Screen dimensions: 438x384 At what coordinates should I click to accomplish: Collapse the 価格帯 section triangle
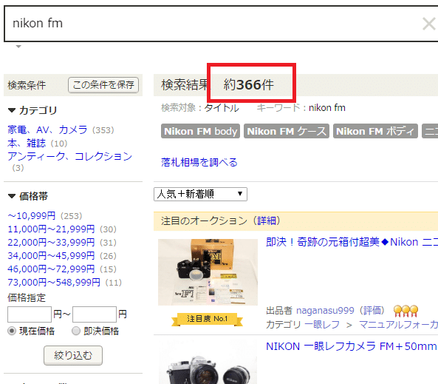coord(12,196)
